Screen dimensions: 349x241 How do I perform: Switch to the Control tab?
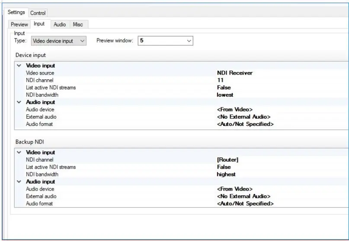tap(38, 13)
